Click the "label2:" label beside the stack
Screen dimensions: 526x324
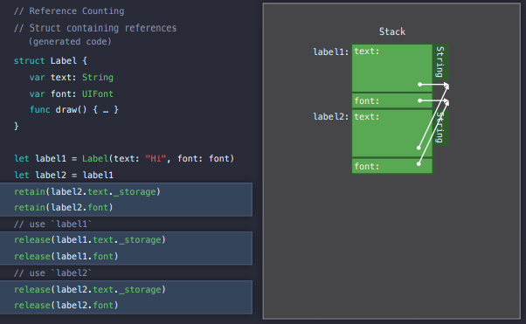pyautogui.click(x=331, y=117)
